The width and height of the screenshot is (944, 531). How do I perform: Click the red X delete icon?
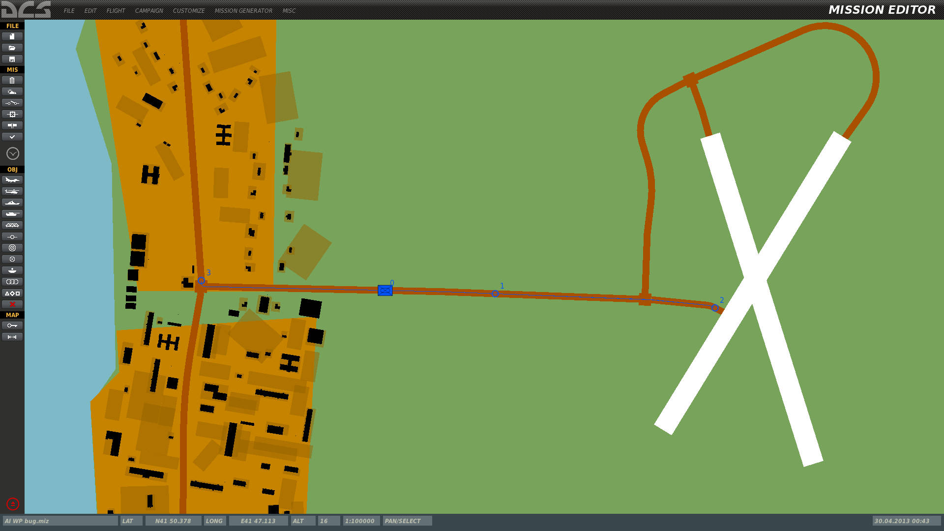[12, 304]
